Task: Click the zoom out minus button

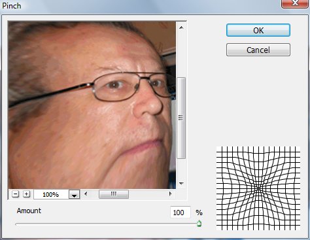Action: [x=15, y=194]
